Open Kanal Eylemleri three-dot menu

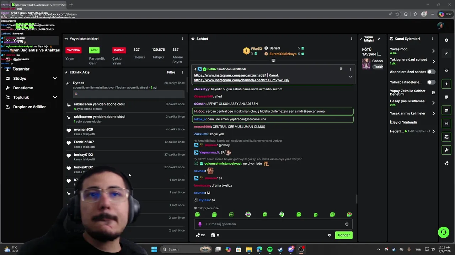coord(432,39)
